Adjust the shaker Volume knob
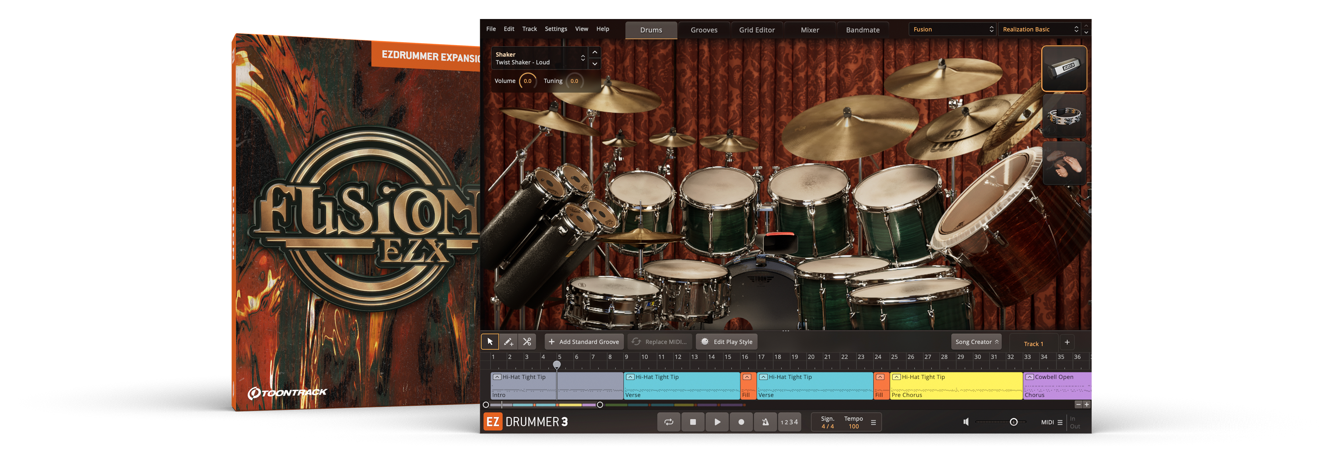 (x=527, y=81)
